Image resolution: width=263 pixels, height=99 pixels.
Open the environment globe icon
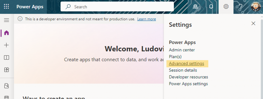(195, 7)
